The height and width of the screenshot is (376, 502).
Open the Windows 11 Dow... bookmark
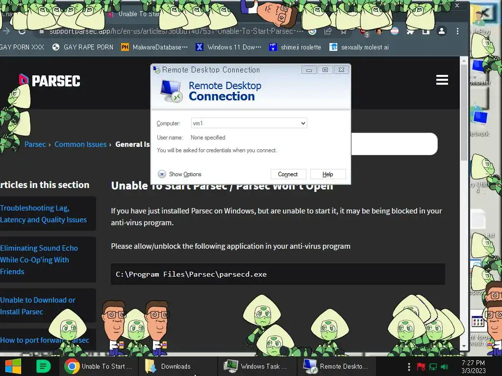[228, 47]
